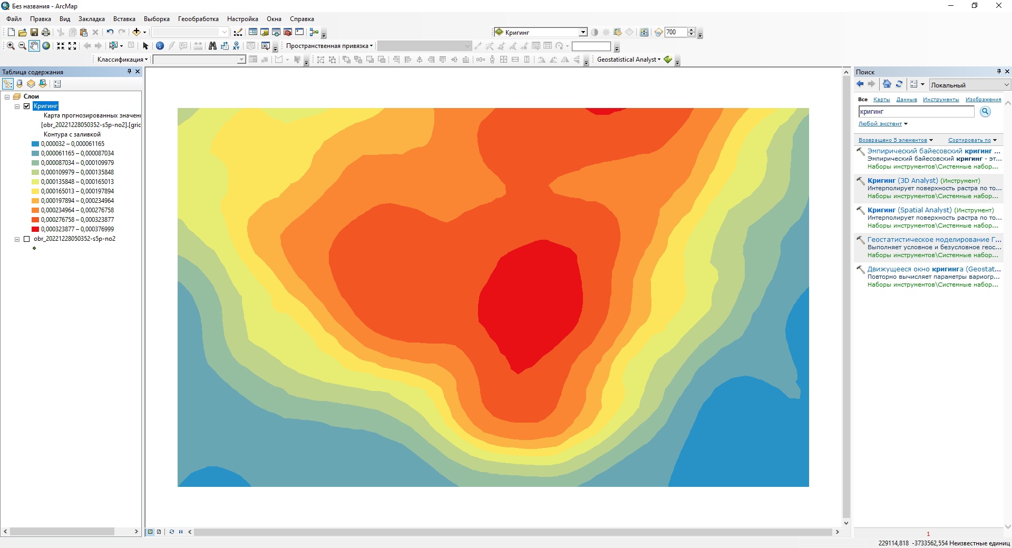Switch to List By Source view
Image resolution: width=1012 pixels, height=548 pixels.
click(x=20, y=84)
